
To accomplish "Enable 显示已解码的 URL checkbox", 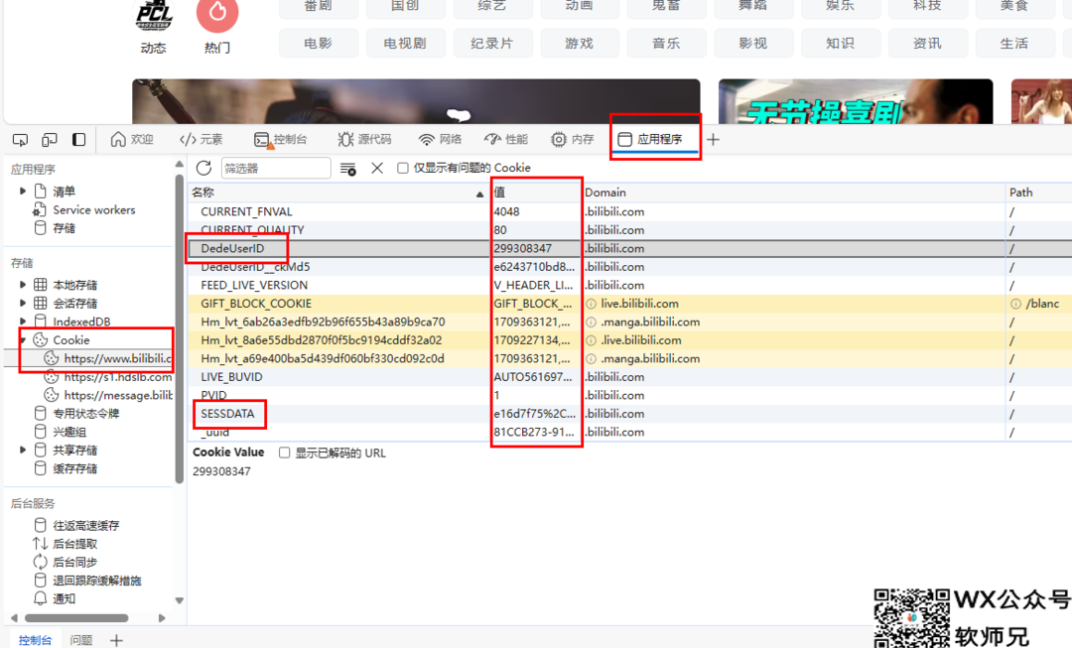I will 285,453.
